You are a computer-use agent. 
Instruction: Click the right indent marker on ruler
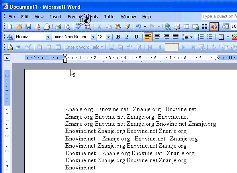217,59
